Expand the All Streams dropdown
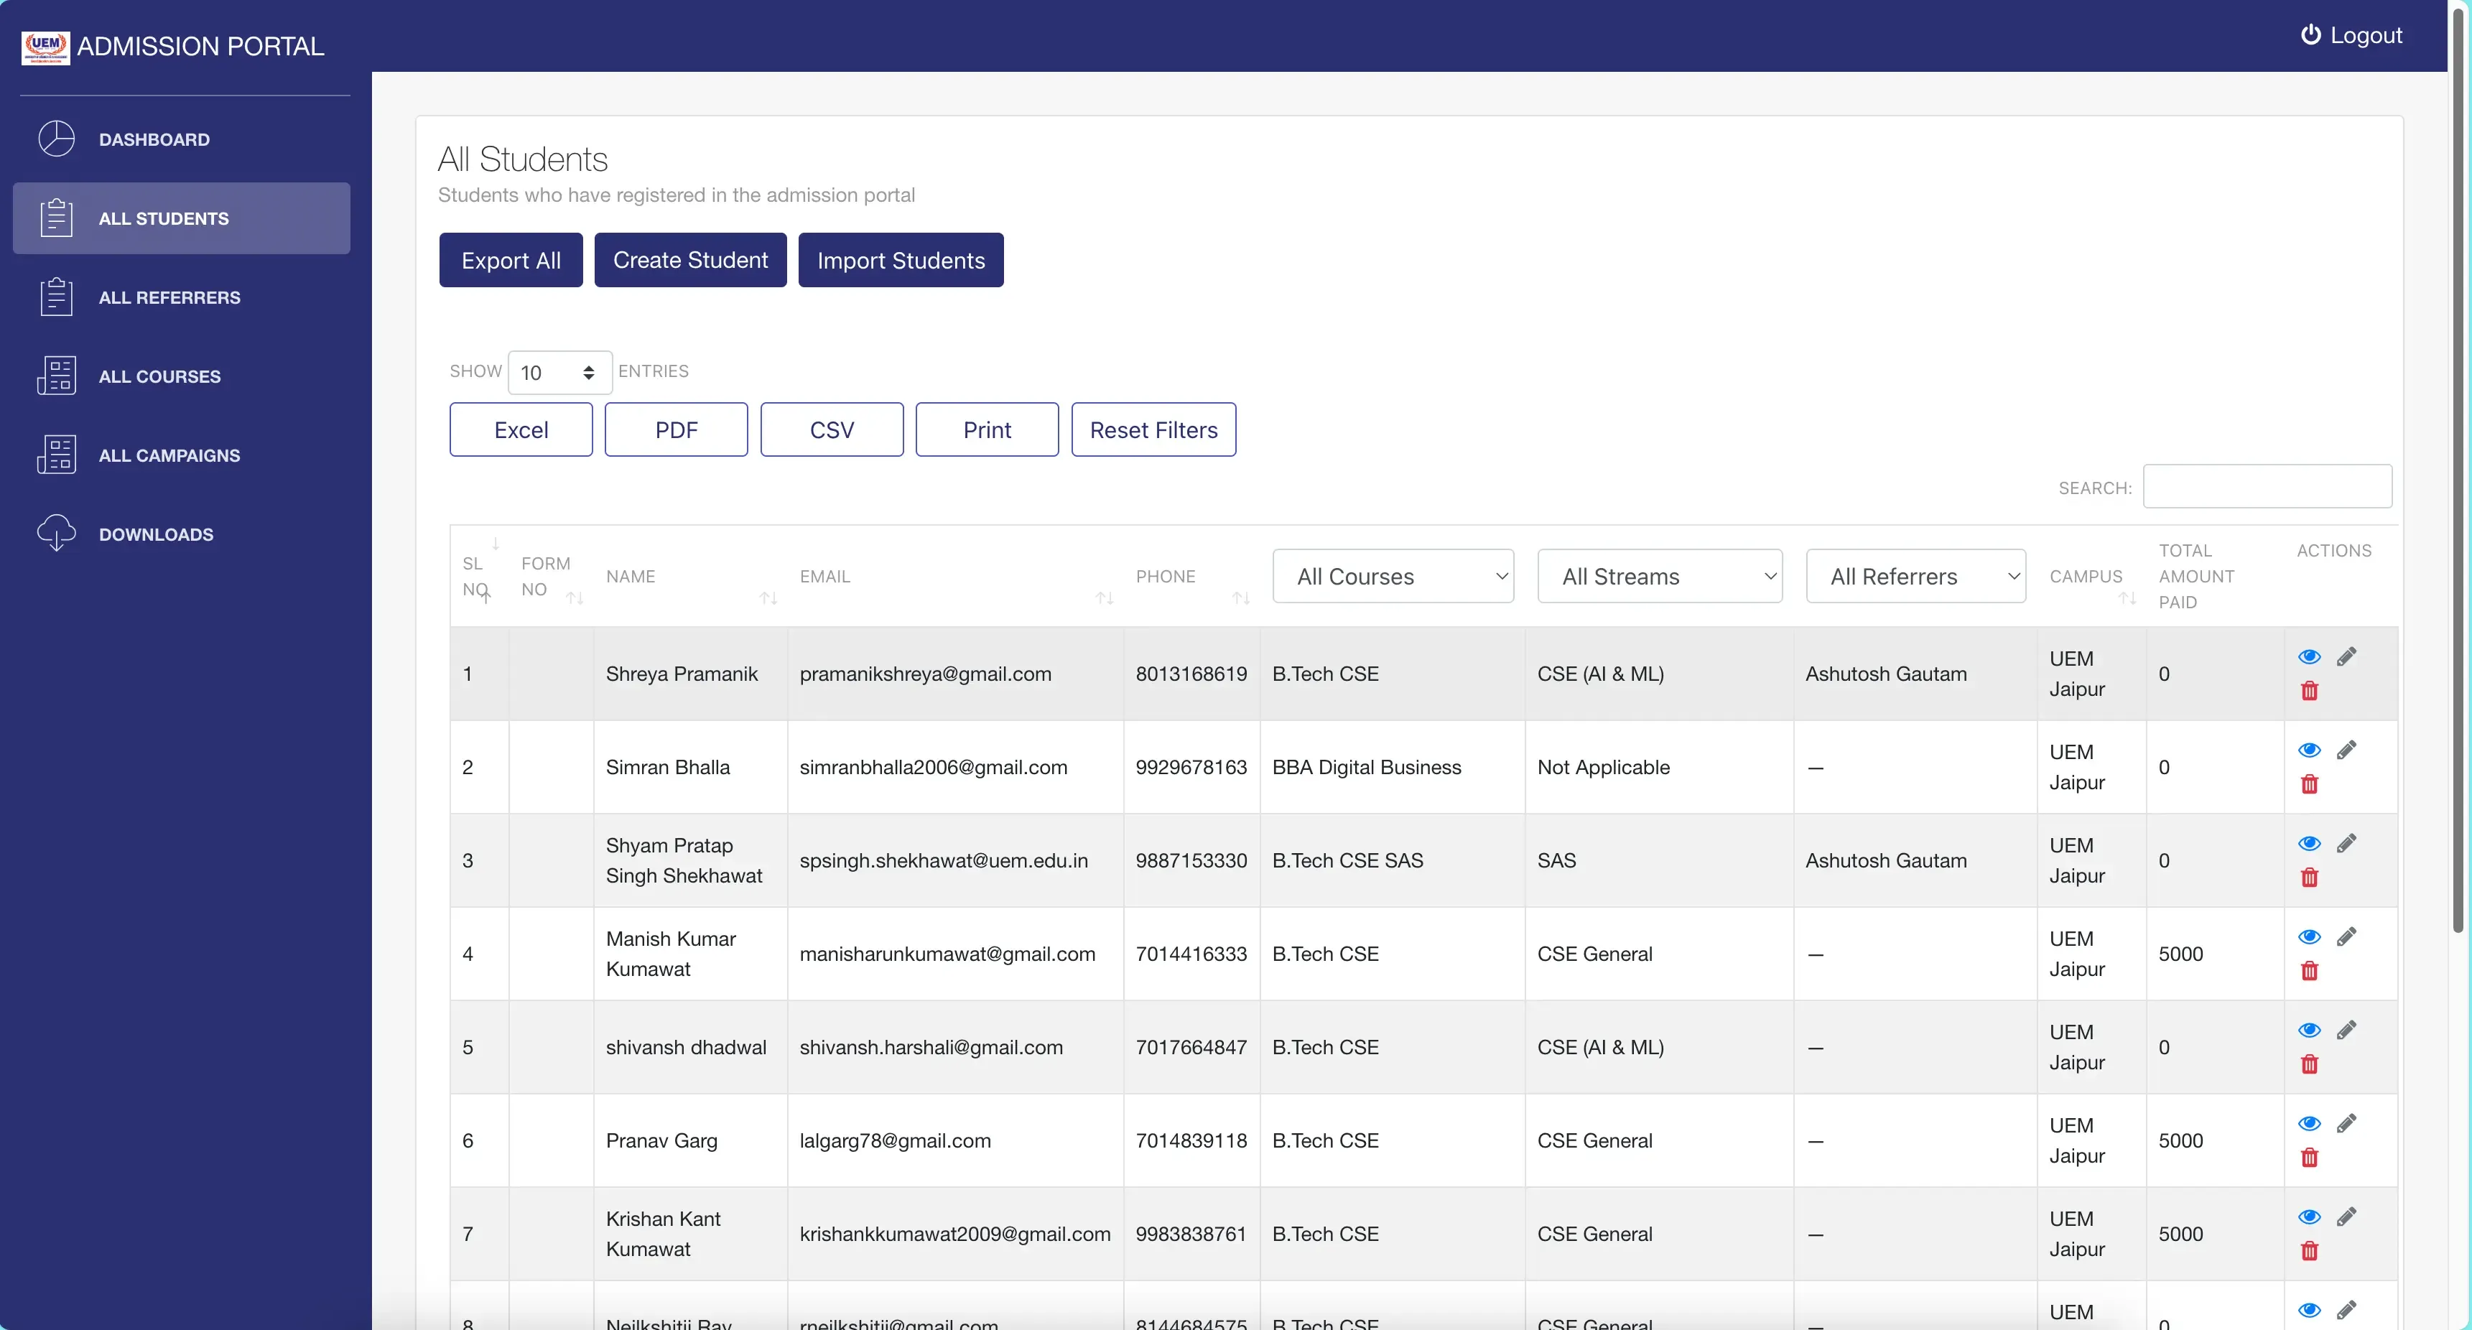This screenshot has height=1330, width=2472. (x=1659, y=576)
